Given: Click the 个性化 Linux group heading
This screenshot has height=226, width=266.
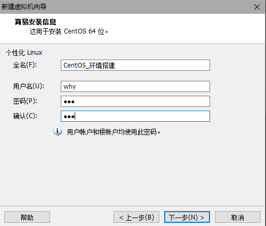Looking at the screenshot, I should click(24, 53).
